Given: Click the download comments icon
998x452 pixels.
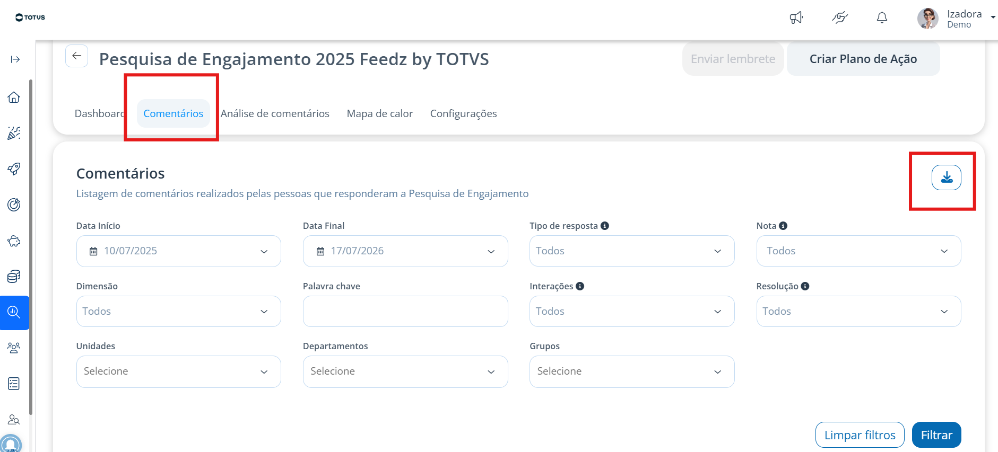Looking at the screenshot, I should click(x=946, y=178).
